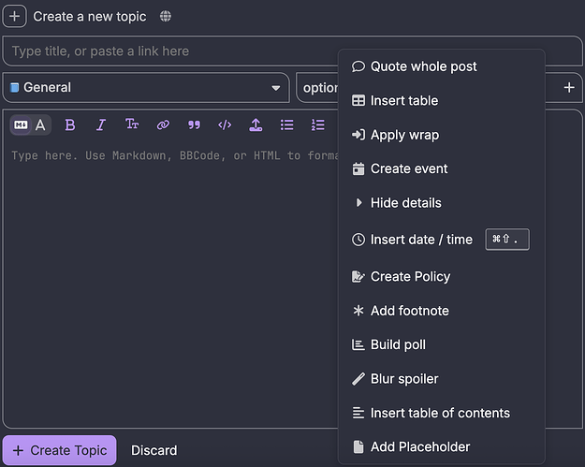Image resolution: width=585 pixels, height=467 pixels.
Task: Choose Add footnote
Action: click(x=442, y=311)
